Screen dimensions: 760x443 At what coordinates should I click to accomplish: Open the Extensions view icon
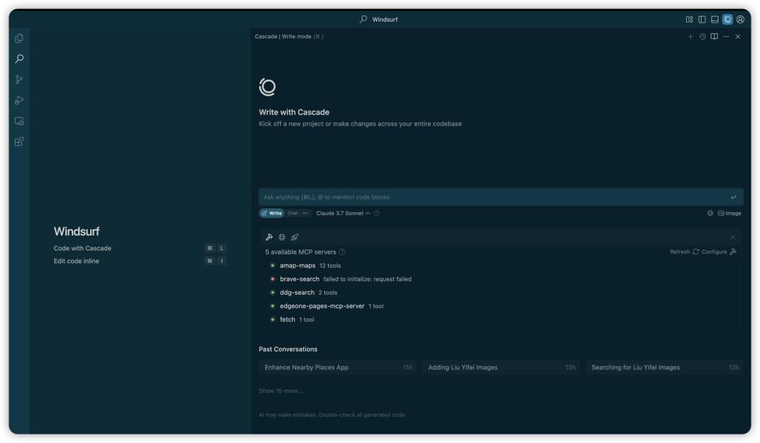[x=18, y=141]
